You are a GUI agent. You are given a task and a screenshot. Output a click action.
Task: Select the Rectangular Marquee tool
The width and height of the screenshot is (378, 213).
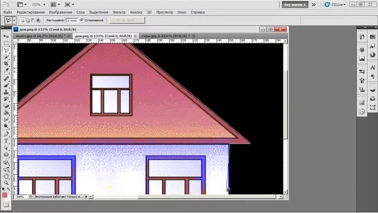tap(6, 43)
